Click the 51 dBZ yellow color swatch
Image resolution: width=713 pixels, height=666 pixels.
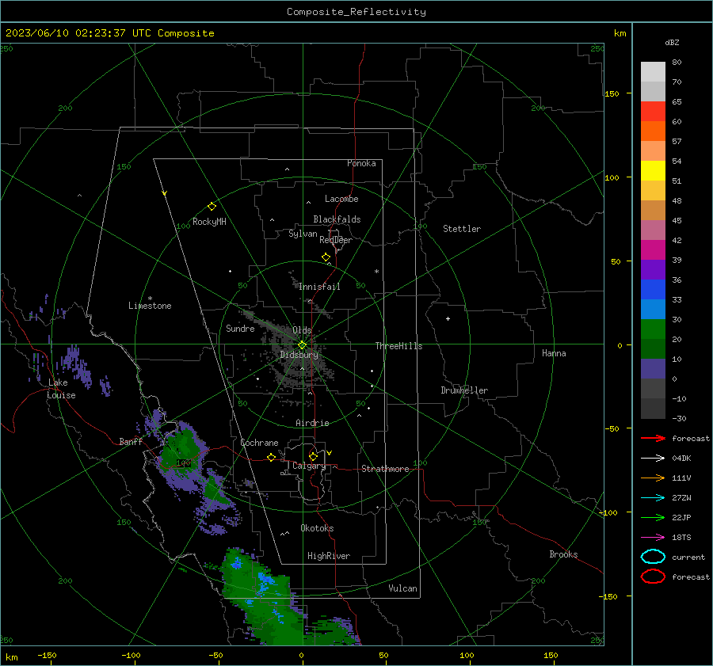pyautogui.click(x=653, y=170)
